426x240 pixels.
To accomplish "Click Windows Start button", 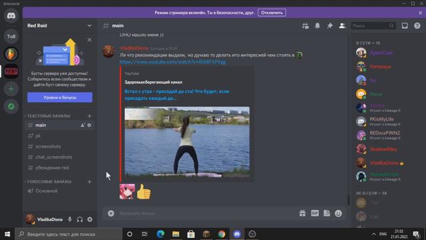I will (7, 234).
